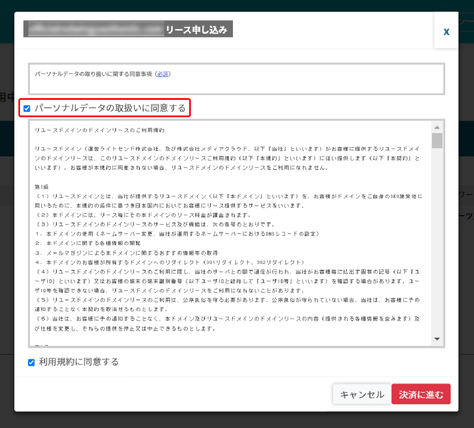
Task: Click the scrollbar thumb in the terms area
Action: (437, 141)
